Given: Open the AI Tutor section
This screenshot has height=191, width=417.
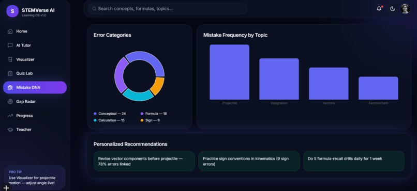Looking at the screenshot, I should pyautogui.click(x=35, y=45).
